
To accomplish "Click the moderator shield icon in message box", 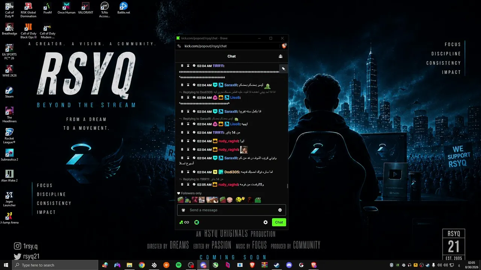I will [x=183, y=210].
